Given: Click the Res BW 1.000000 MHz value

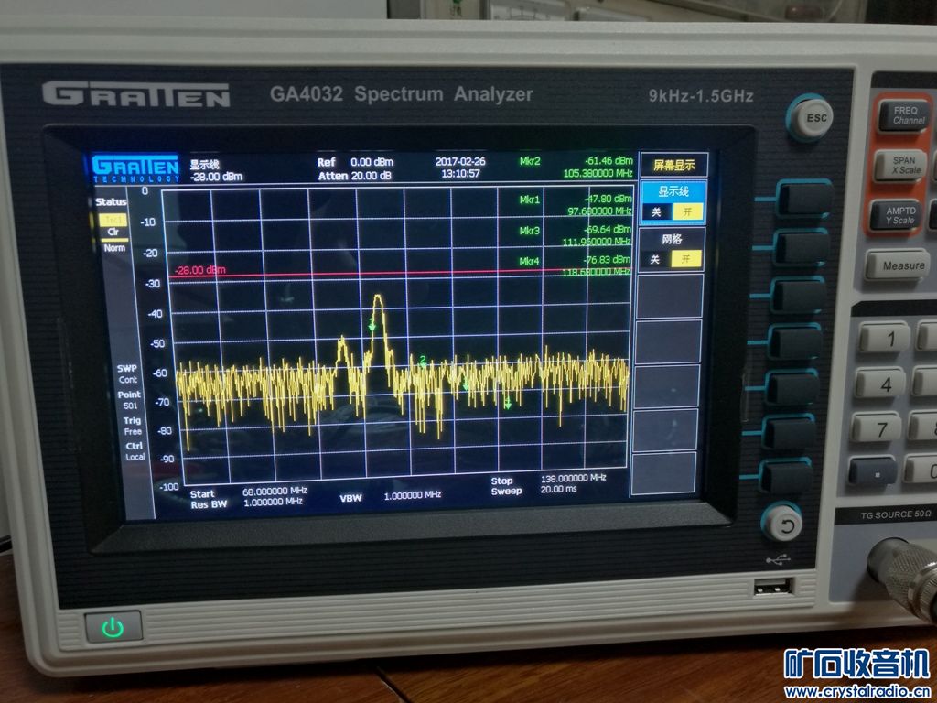Looking at the screenshot, I should pyautogui.click(x=273, y=503).
